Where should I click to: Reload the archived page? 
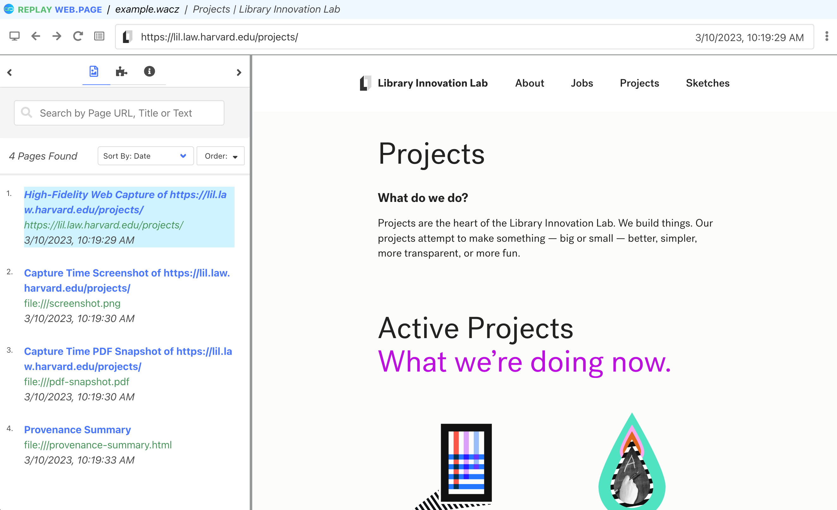(x=78, y=36)
